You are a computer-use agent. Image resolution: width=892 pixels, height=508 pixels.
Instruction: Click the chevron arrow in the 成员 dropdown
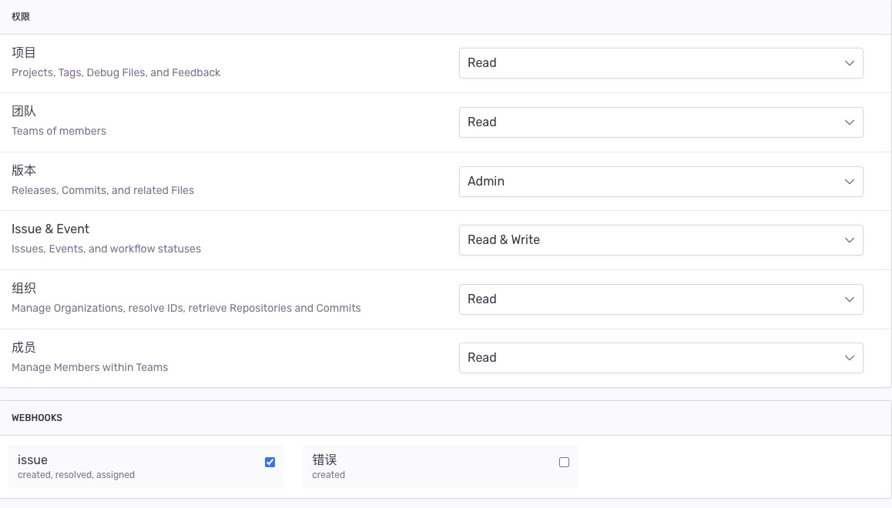pos(849,358)
